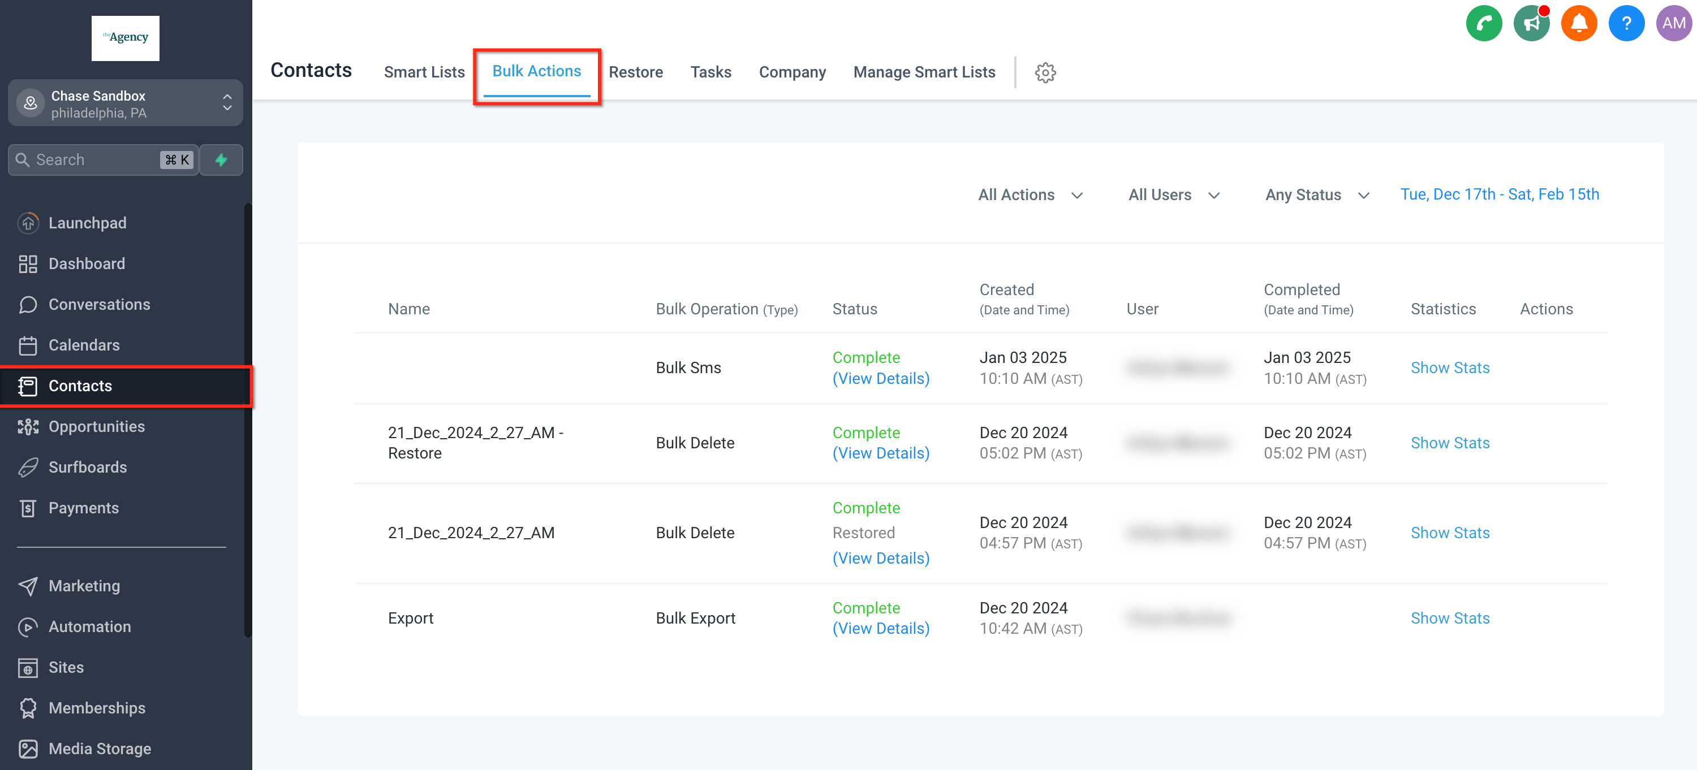Expand the All Actions filter dropdown
The height and width of the screenshot is (770, 1697).
coord(1030,195)
